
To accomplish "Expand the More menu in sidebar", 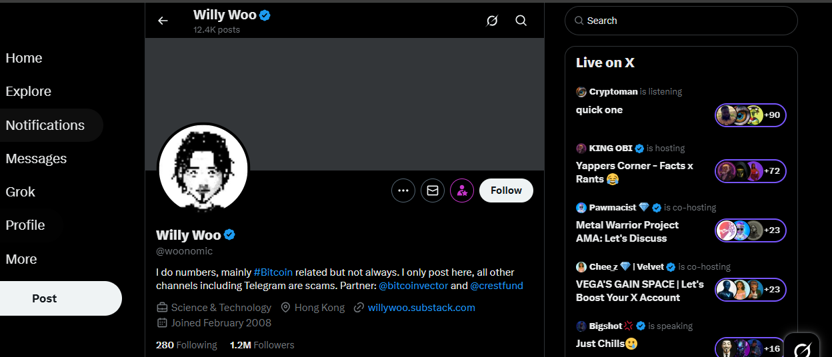I will point(21,259).
